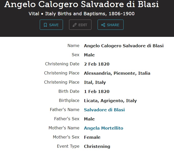Viewport: 174px width, 154px height.
Task: Select the Name value Angelo Calogero
Action: pyautogui.click(x=124, y=46)
